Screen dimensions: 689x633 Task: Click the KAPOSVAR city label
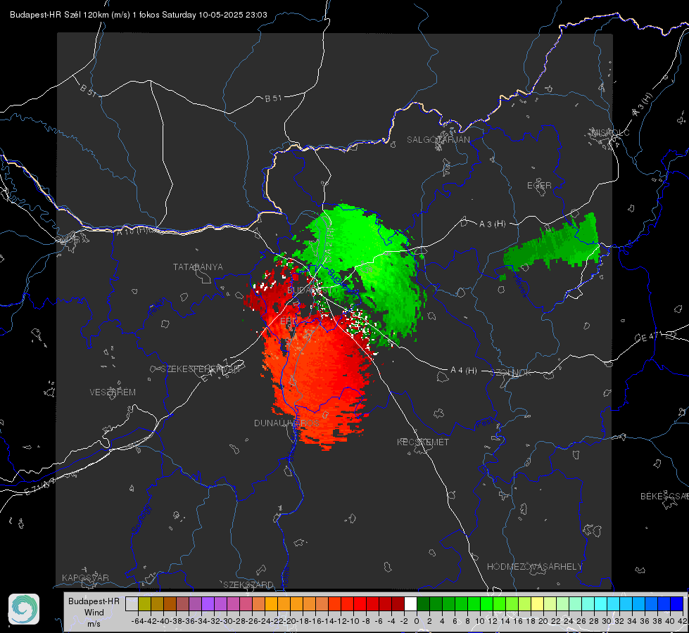click(85, 577)
